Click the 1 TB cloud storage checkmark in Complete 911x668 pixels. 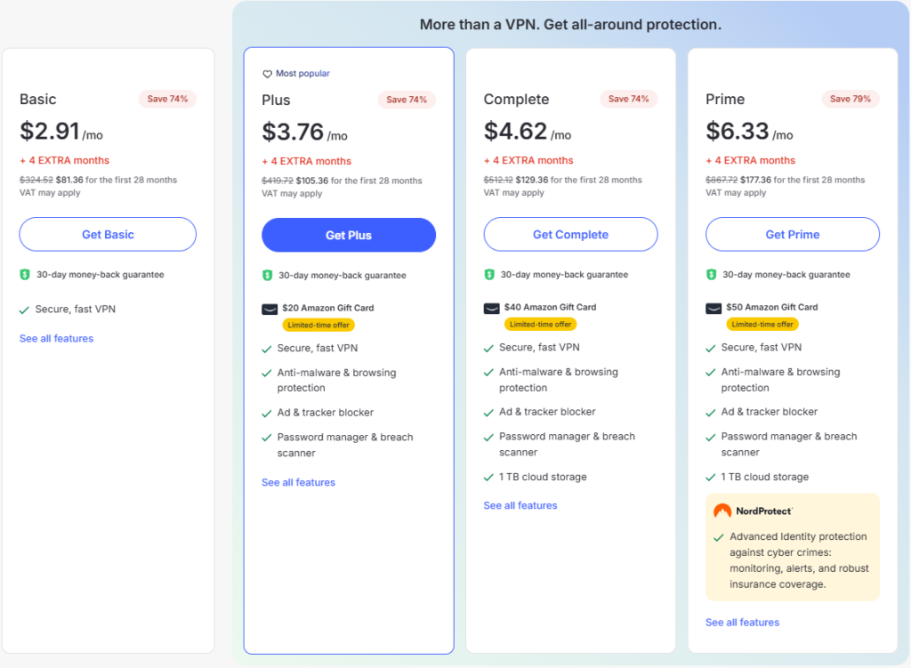pyautogui.click(x=488, y=478)
